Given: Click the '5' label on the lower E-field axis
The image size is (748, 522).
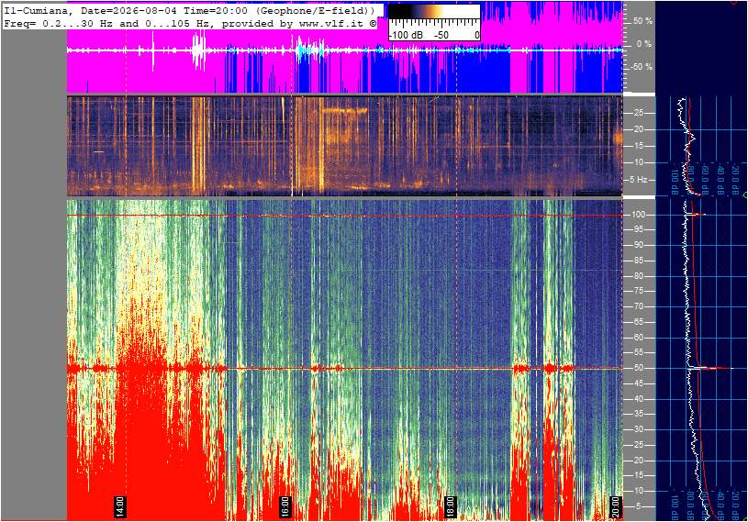Looking at the screenshot, I should pyautogui.click(x=639, y=506).
